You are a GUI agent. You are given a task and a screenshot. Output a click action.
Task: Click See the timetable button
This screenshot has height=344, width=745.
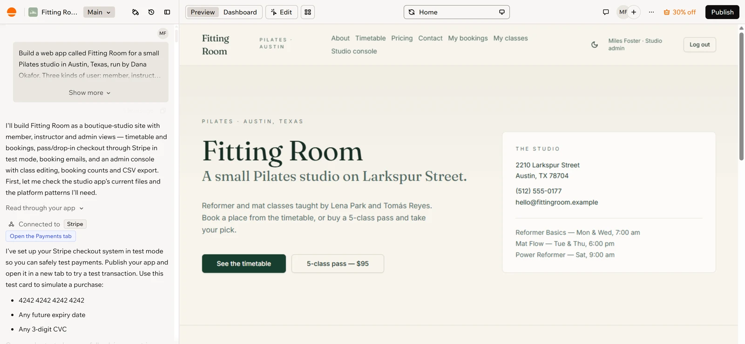coord(244,264)
